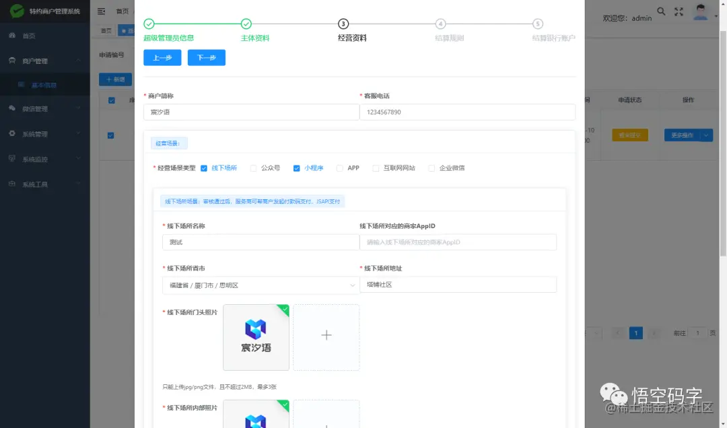This screenshot has height=428, width=727.
Task: Click the page vertical scrollbar
Action: coord(723,144)
